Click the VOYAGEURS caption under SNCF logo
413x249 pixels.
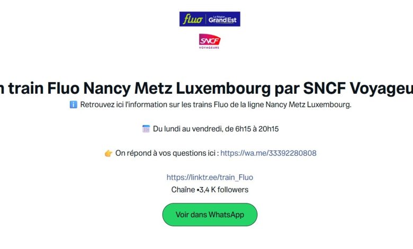click(209, 48)
